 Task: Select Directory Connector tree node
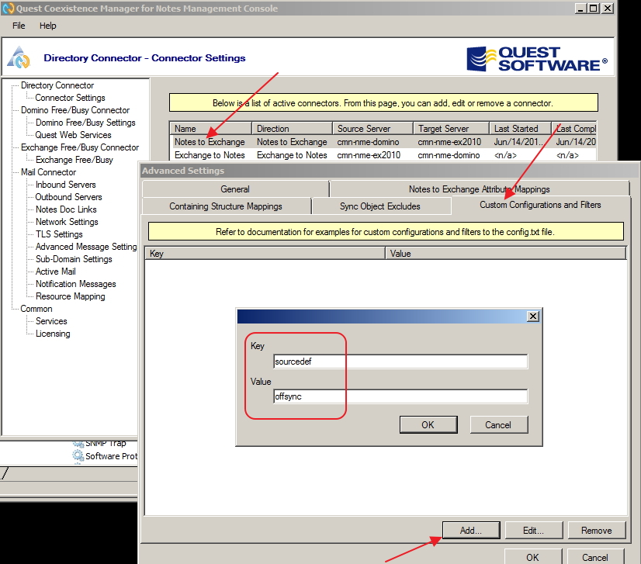pyautogui.click(x=57, y=85)
